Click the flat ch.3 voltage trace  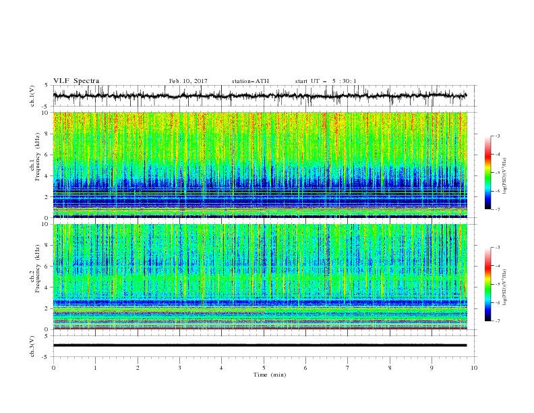point(260,346)
